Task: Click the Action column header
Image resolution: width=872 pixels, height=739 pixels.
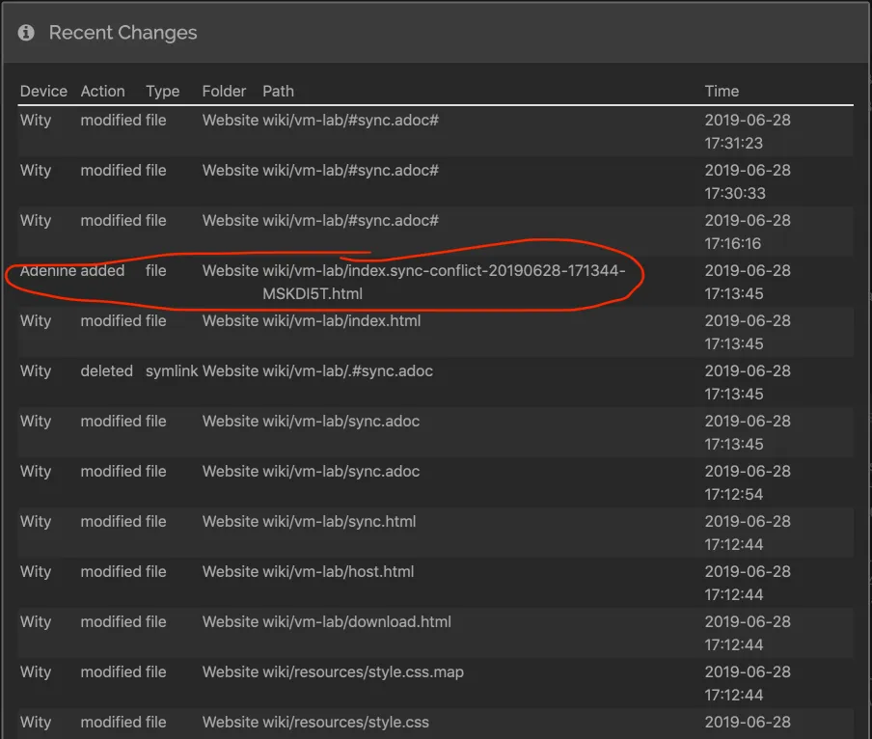Action: 102,92
